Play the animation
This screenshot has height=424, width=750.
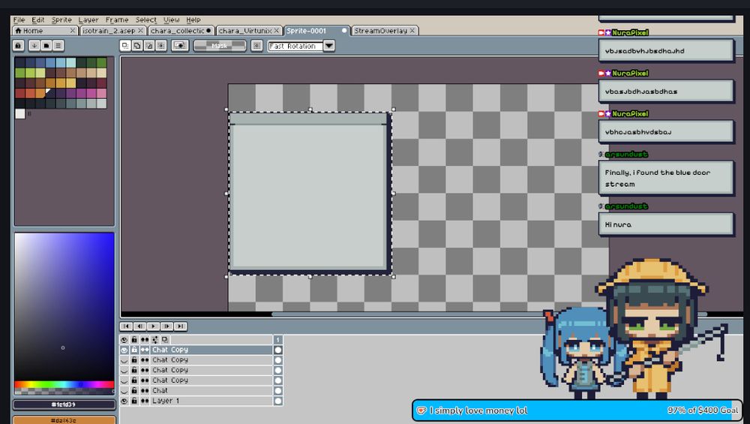pos(153,326)
